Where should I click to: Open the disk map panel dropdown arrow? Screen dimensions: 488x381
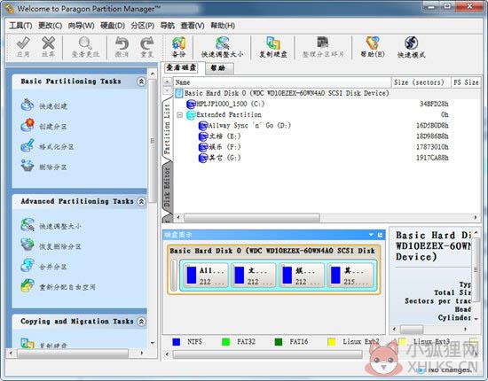(x=371, y=235)
